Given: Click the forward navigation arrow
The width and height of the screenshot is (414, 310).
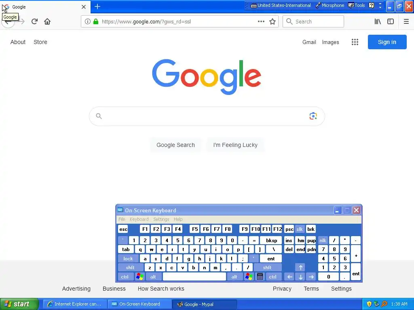Looking at the screenshot, I should [x=22, y=21].
